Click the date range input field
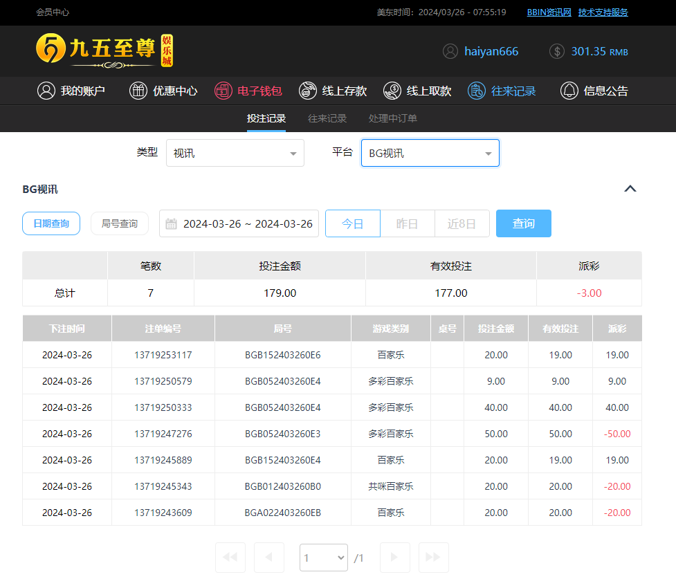This screenshot has height=579, width=676. (239, 223)
